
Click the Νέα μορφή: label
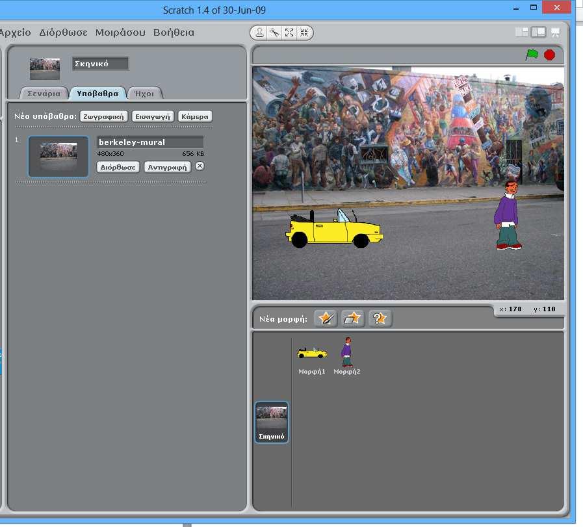pyautogui.click(x=283, y=319)
